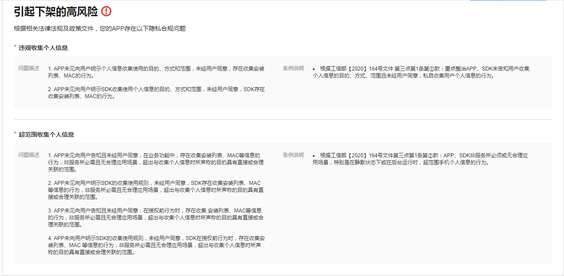Click the 问题描述 label in 超范围收集 section
This screenshot has height=276, width=564.
click(x=28, y=155)
